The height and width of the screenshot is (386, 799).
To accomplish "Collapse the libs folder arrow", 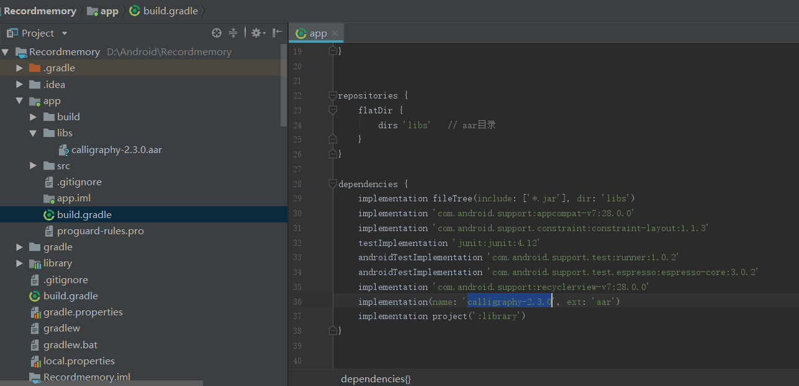I will point(34,133).
